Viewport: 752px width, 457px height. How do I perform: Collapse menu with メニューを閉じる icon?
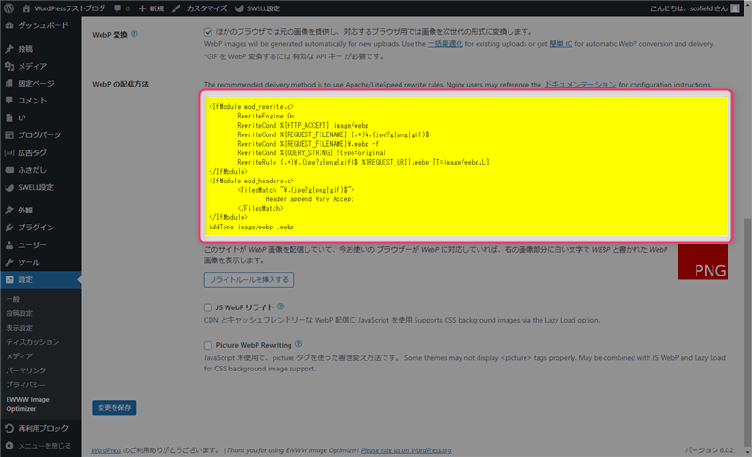(9, 446)
